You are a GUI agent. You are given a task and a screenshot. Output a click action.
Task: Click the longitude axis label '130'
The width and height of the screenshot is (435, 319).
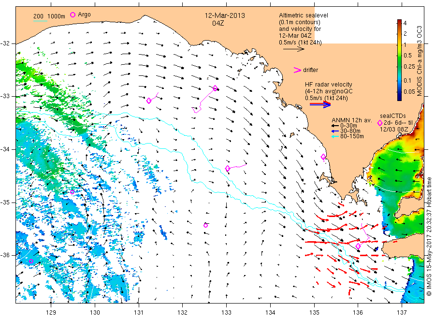(95, 313)
